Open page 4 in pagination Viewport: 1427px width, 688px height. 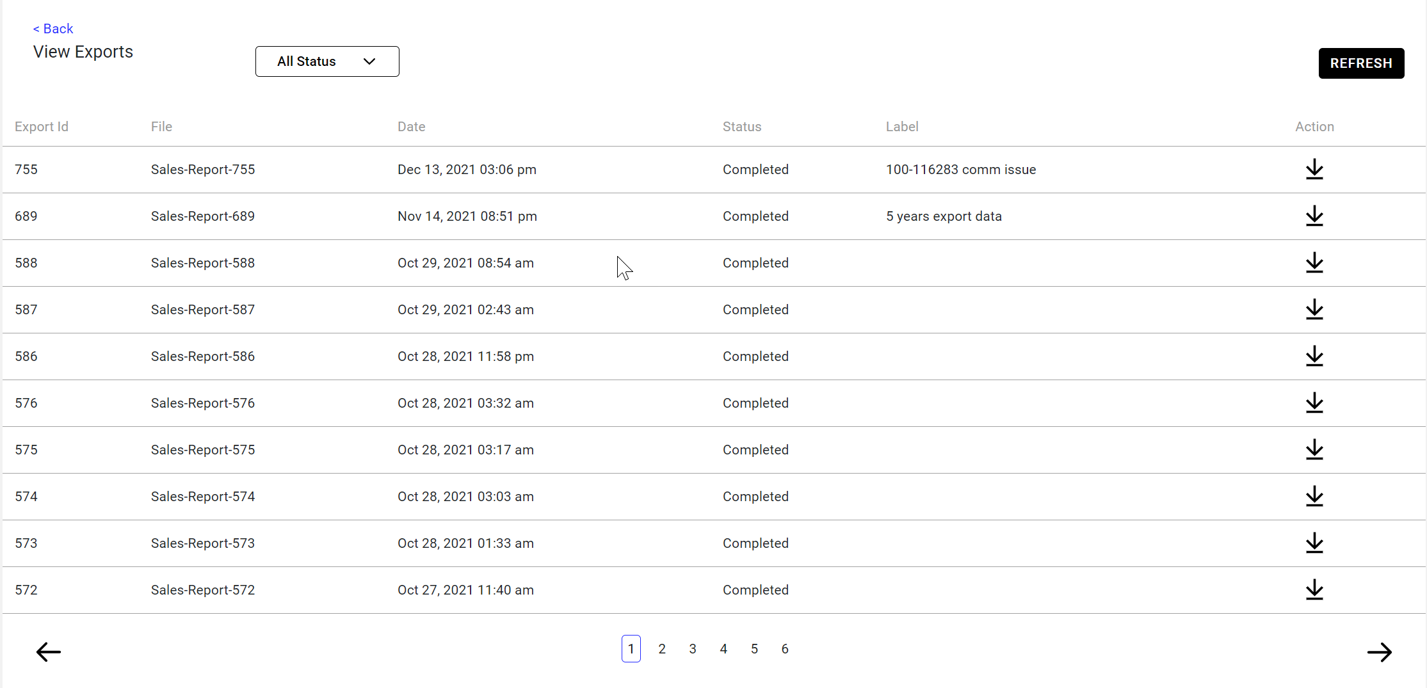pyautogui.click(x=723, y=649)
